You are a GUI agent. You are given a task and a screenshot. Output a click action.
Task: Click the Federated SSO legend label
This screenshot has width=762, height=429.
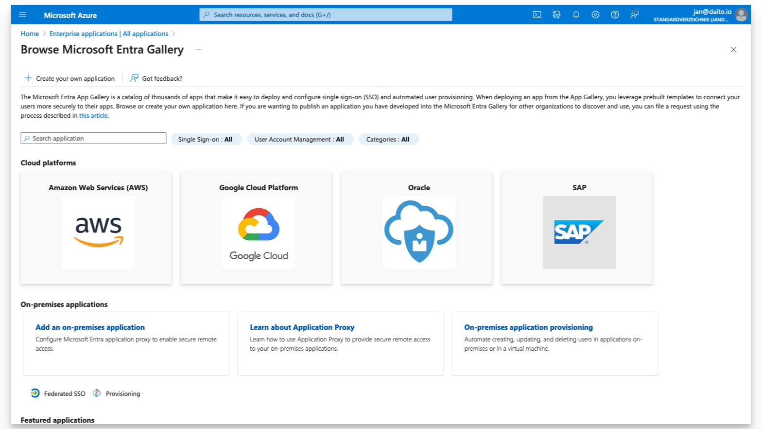[65, 394]
